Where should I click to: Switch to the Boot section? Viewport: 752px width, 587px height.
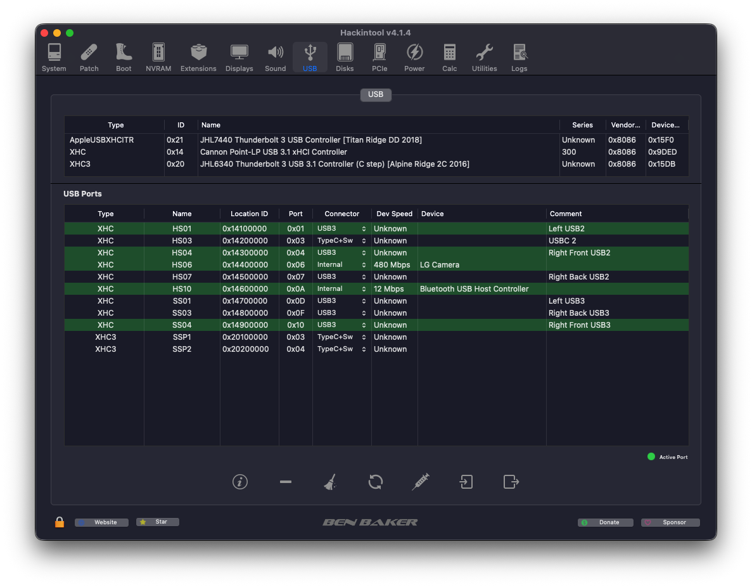pos(124,58)
